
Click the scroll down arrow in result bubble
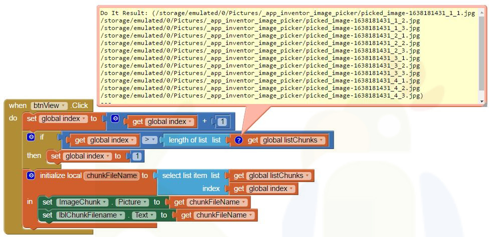point(482,101)
